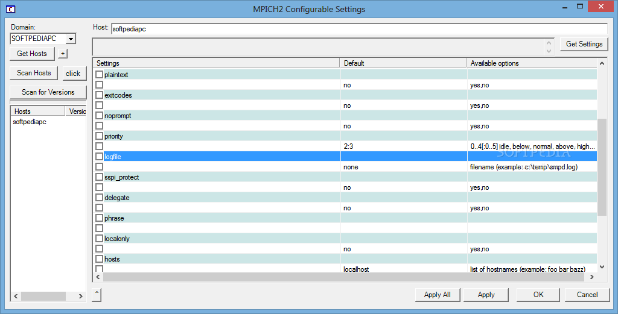Tick the checkbox in the row below plaintext
The width and height of the screenshot is (618, 314).
pyautogui.click(x=100, y=84)
